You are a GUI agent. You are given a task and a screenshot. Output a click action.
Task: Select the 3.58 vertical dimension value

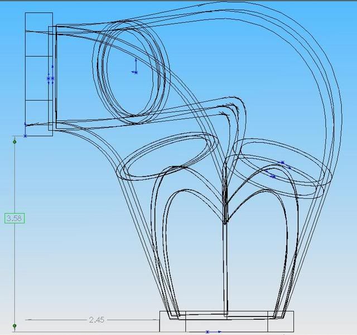(14, 219)
